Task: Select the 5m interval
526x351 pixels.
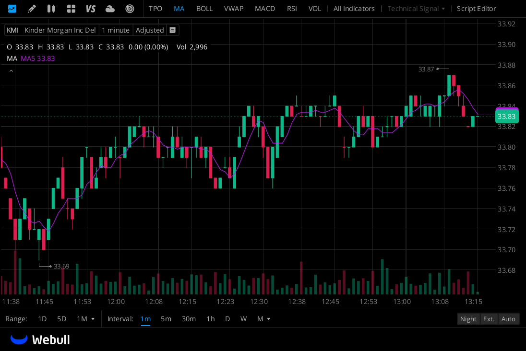Action: pos(166,319)
